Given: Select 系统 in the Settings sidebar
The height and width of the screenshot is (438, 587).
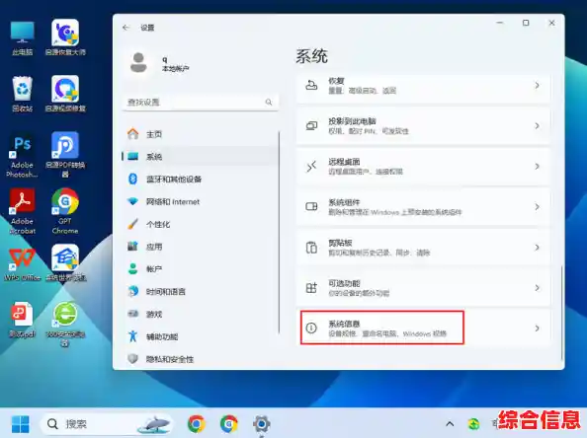Looking at the screenshot, I should (x=201, y=157).
